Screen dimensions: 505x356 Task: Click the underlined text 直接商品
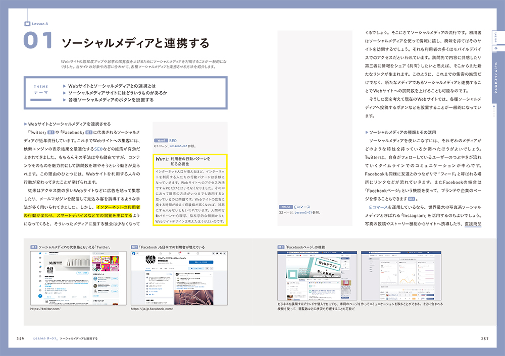coord(473,224)
